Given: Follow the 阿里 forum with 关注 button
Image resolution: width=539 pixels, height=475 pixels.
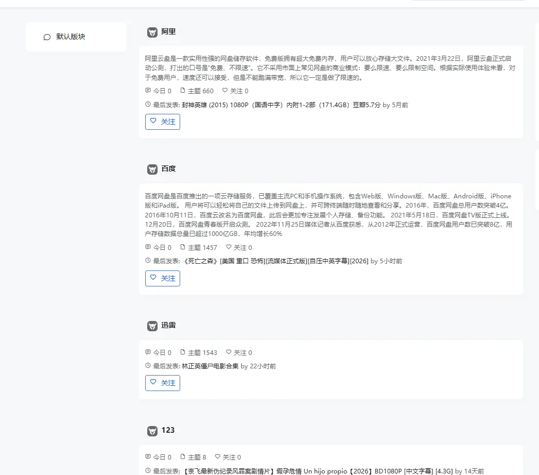Looking at the screenshot, I should [163, 122].
